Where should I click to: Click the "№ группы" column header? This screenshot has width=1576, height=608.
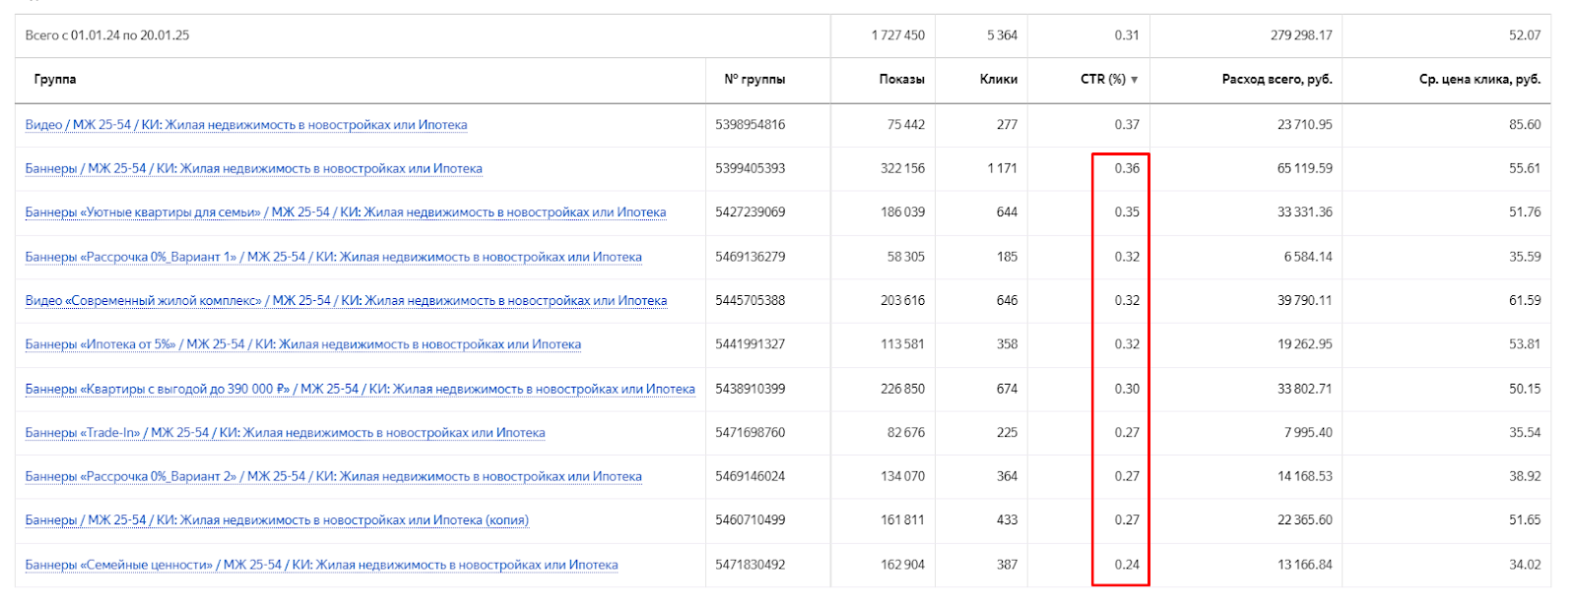[x=755, y=80]
